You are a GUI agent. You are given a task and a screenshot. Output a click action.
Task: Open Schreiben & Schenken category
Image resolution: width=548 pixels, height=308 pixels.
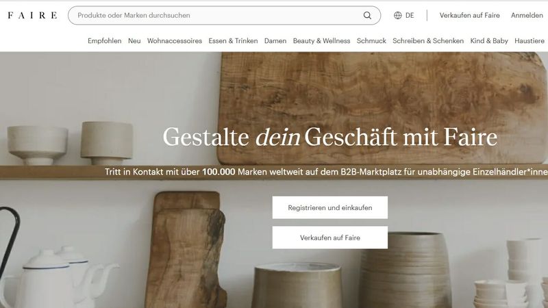pos(428,41)
